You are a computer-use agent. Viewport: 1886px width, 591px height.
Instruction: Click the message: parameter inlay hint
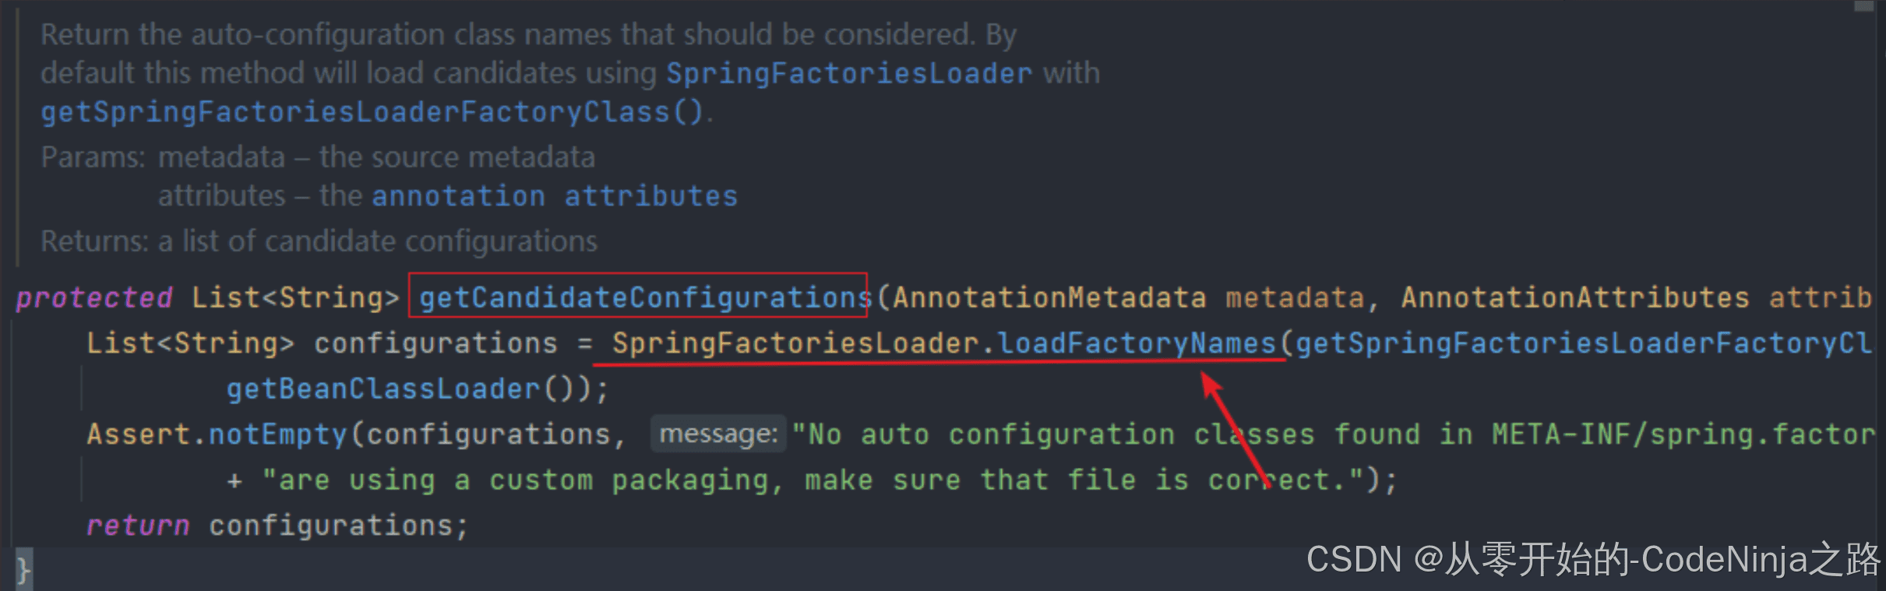click(x=718, y=434)
